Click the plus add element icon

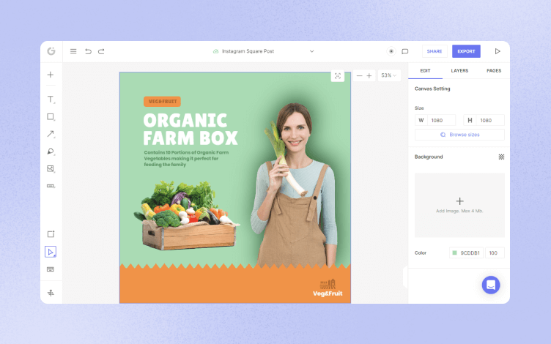51,75
